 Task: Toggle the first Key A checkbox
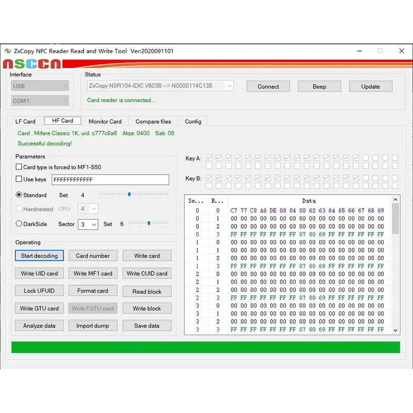tap(209, 158)
